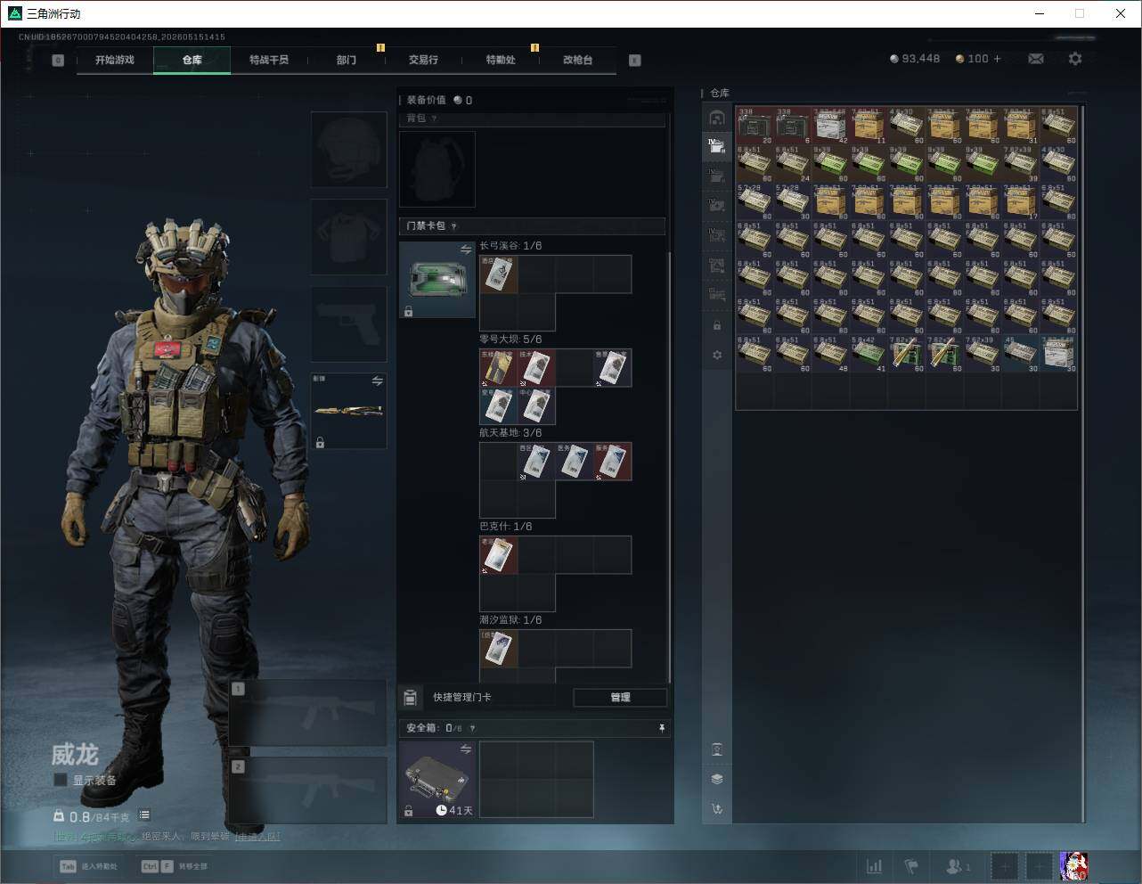The image size is (1142, 884).
Task: Click the 申请入队 link in chat line
Action: point(257,837)
